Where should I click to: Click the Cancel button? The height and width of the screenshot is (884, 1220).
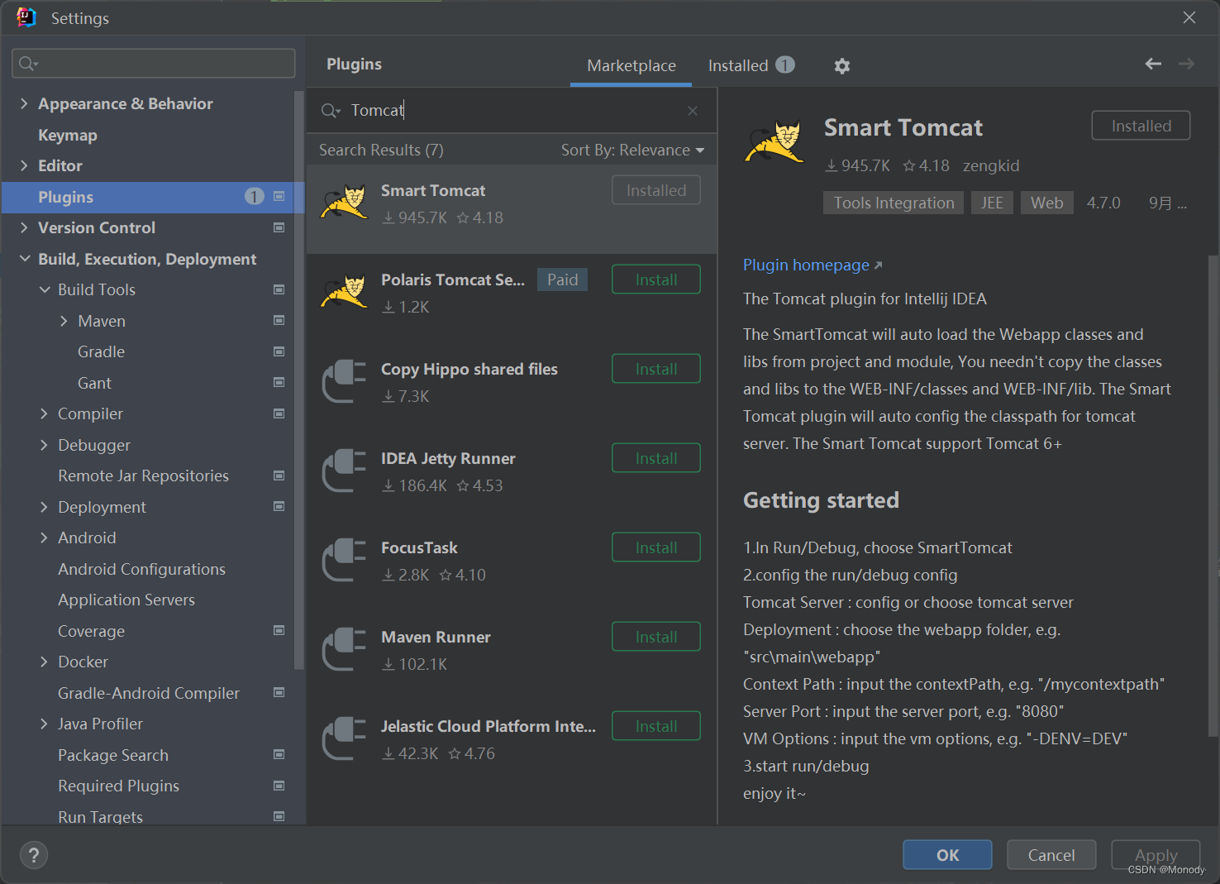[x=1051, y=855]
